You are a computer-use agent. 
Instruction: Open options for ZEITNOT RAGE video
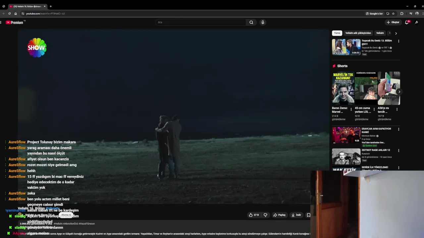398,150
